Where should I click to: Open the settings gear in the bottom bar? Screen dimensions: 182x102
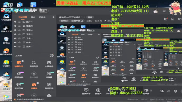[175, 91]
